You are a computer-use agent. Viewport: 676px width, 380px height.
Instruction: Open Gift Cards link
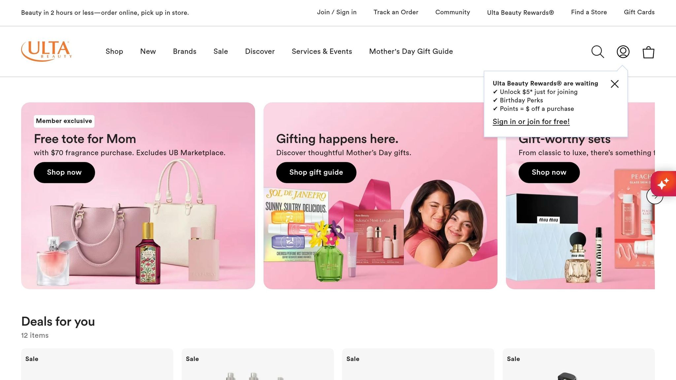(639, 12)
